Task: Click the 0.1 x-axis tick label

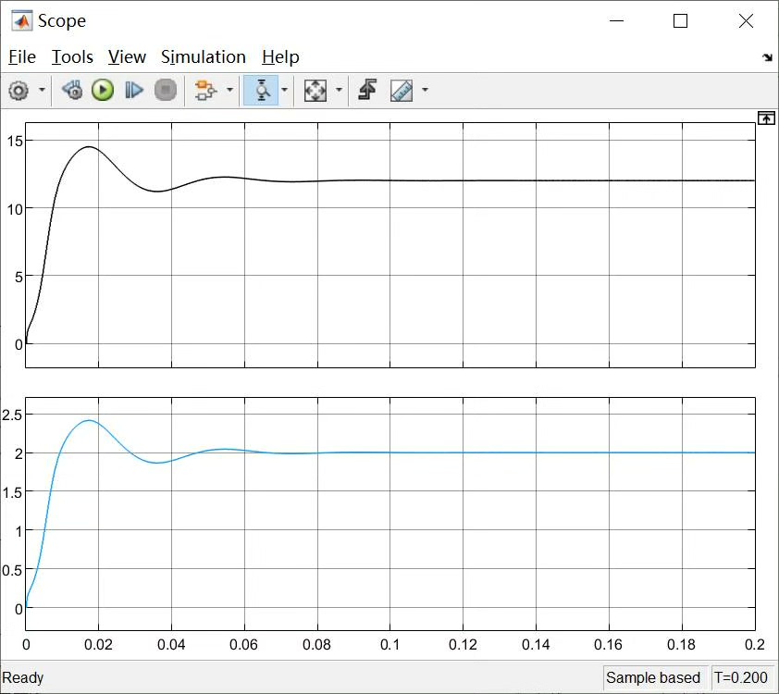Action: (x=389, y=645)
